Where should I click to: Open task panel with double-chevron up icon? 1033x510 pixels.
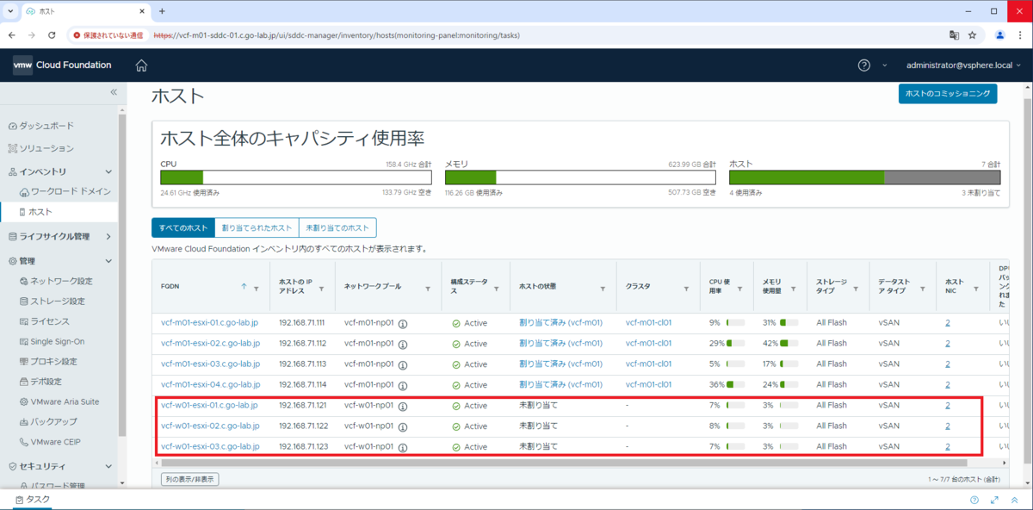1016,500
